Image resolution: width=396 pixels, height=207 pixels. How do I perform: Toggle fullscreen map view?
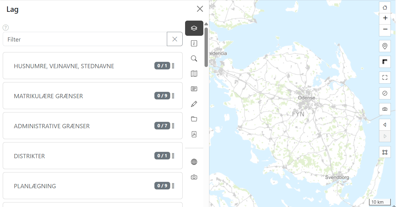tap(385, 77)
